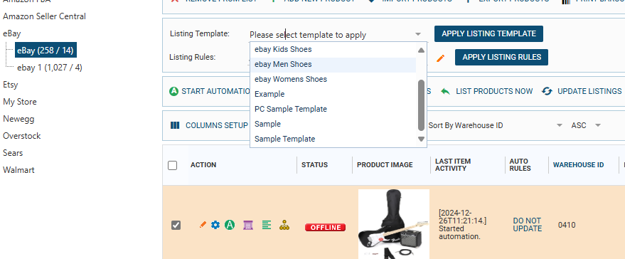Click the template list scrollbar down arrow

point(422,139)
